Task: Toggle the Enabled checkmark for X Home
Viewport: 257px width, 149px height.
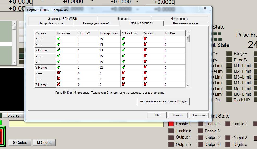Action: [58, 50]
